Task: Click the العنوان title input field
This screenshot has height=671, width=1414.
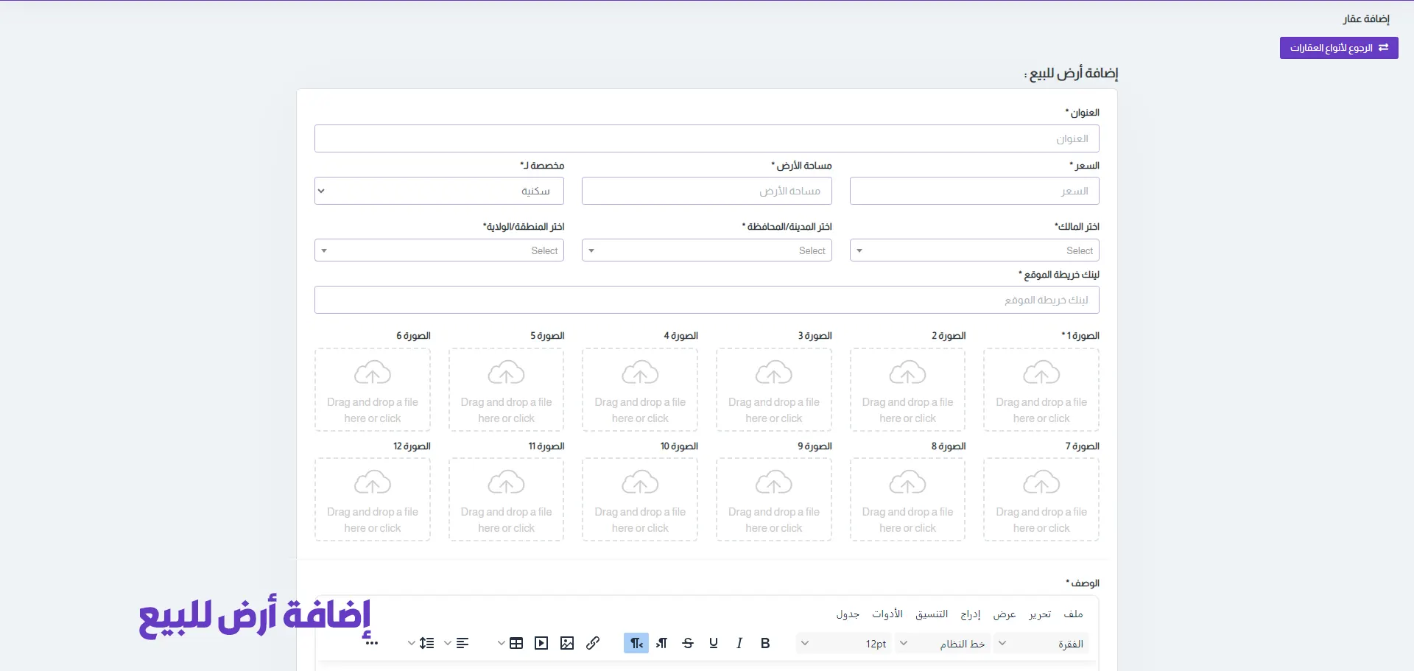Action: (x=706, y=138)
